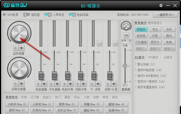Open the 云音效 tab

pos(168,57)
